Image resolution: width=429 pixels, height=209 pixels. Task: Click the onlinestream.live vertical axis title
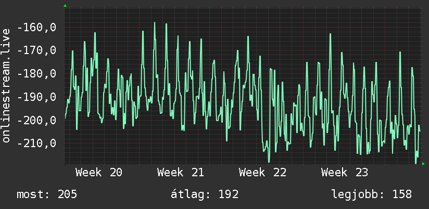(6, 85)
